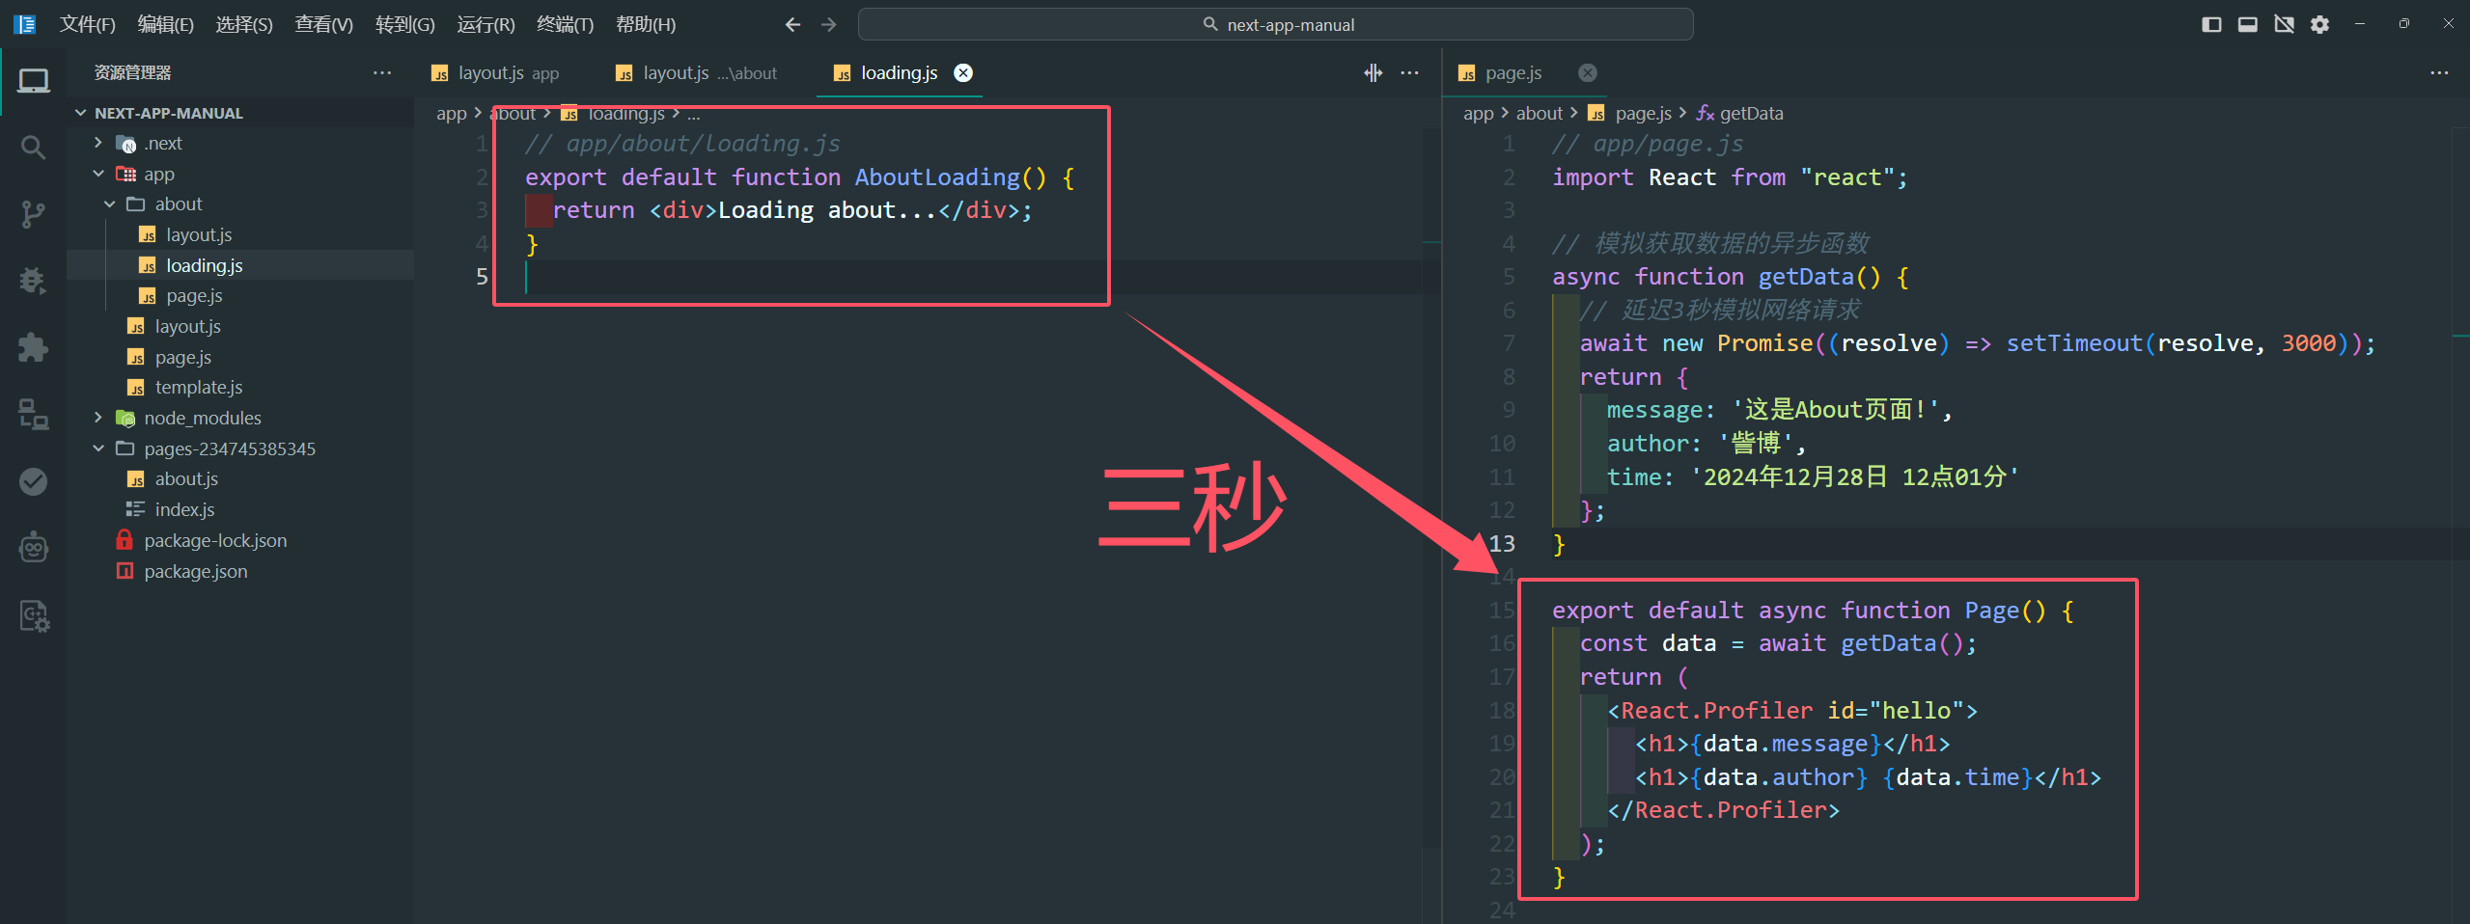2470x924 pixels.
Task: Toggle the primary side bar layout button
Action: pos(2211,24)
